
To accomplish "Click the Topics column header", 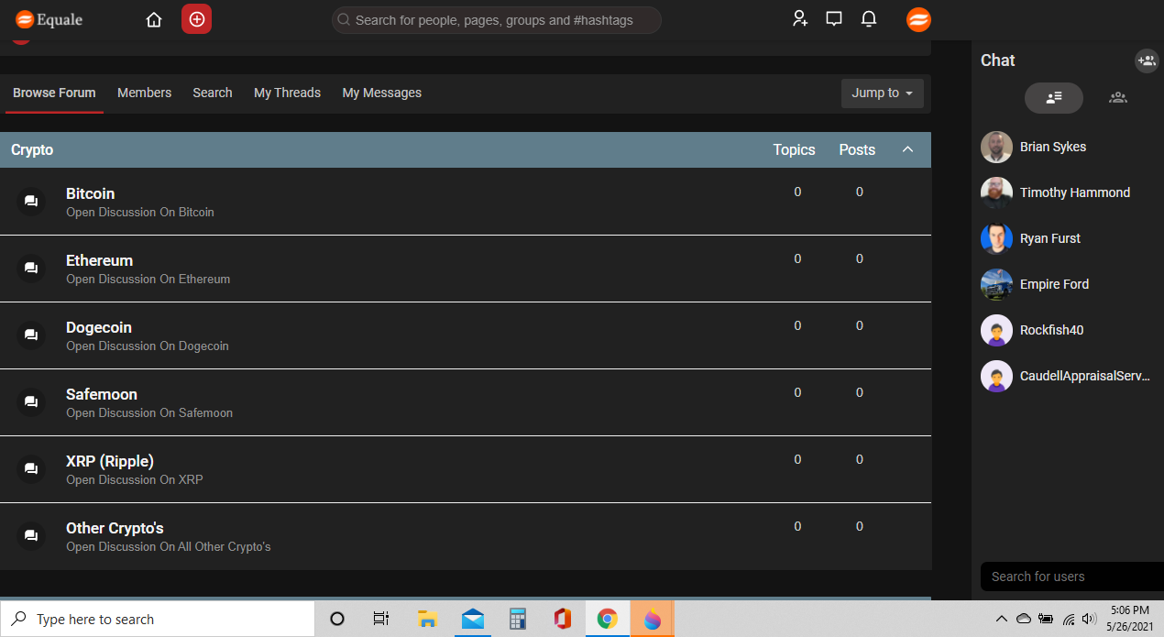I will 794,149.
